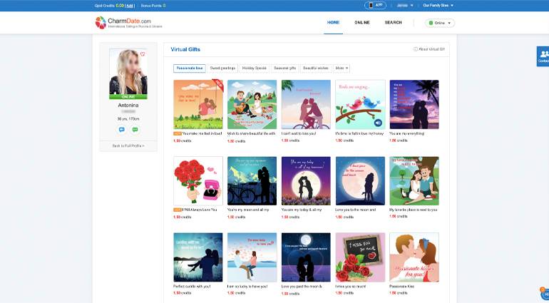Click the Back to Full Profile link
Viewport: 549px width, 303px height.
[128, 145]
